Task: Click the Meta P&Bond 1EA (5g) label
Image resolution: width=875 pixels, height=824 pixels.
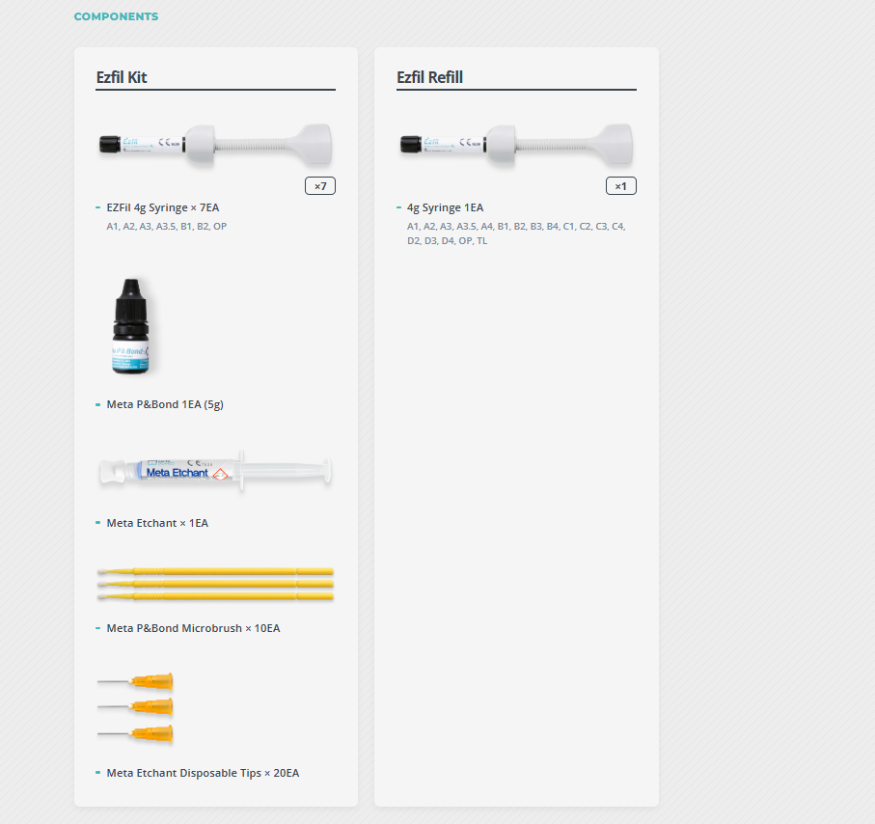Action: pos(165,404)
